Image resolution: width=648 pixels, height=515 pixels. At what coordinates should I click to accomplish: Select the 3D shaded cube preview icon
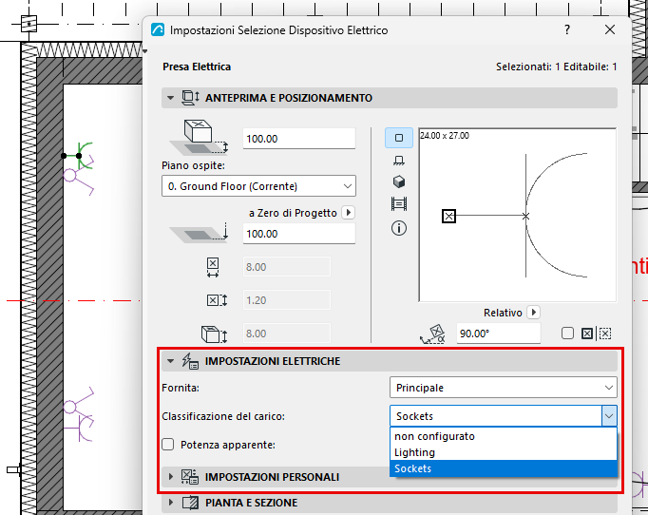coord(399,181)
